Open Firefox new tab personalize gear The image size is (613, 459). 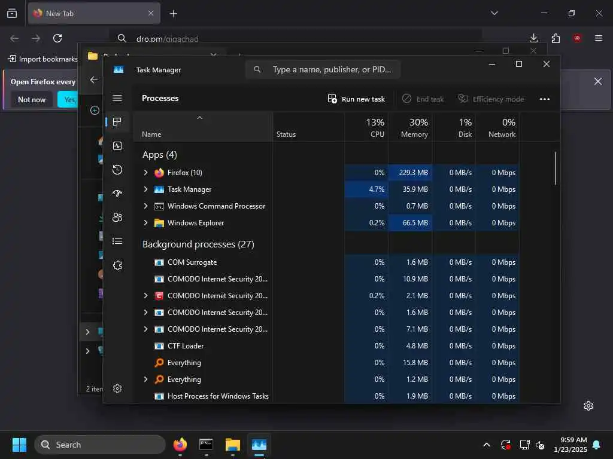588,406
